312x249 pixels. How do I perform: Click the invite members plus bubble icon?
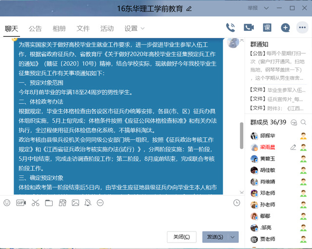click(285, 28)
